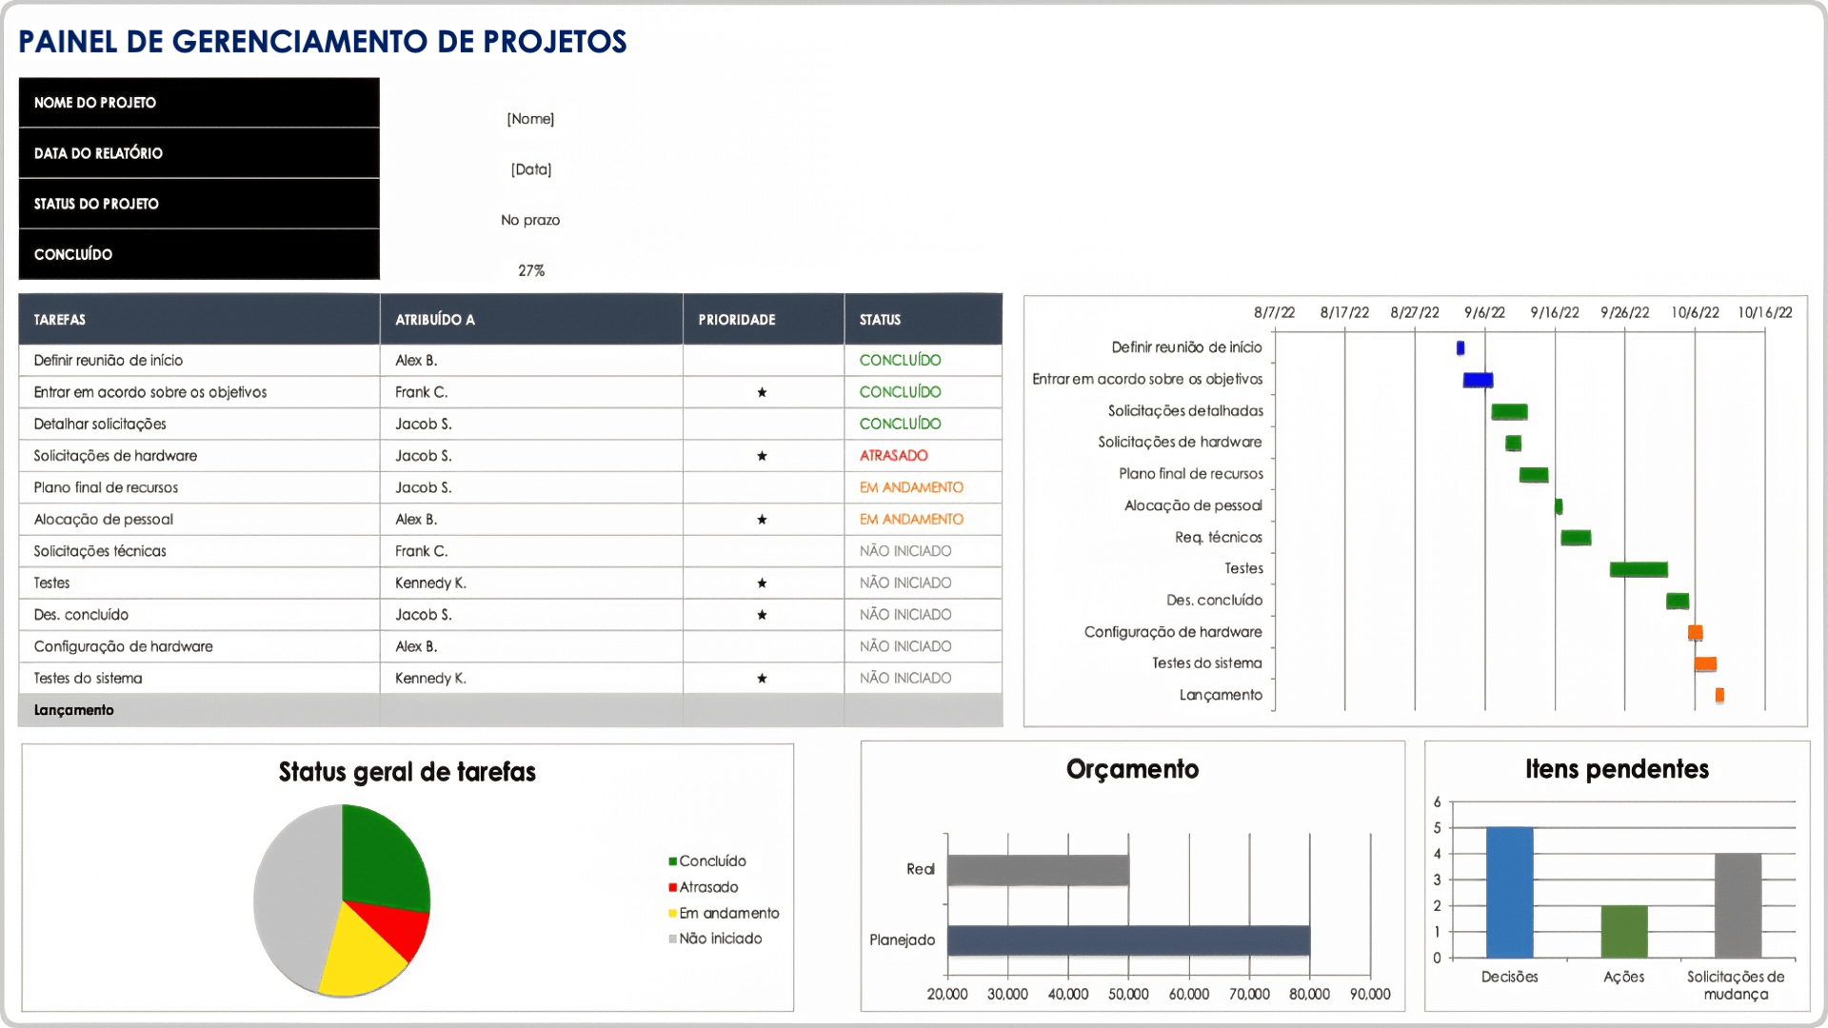
Task: Select the STATUS column header
Action: [x=924, y=320]
